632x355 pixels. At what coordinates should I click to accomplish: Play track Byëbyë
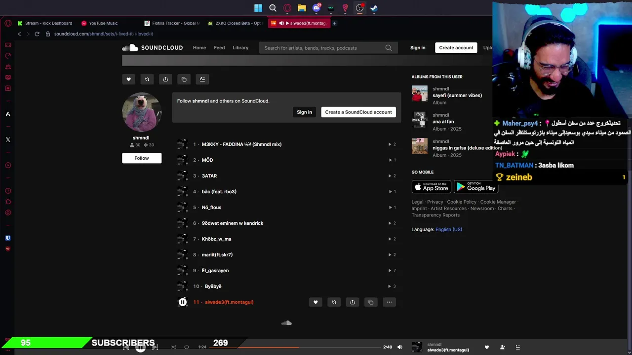click(x=213, y=286)
